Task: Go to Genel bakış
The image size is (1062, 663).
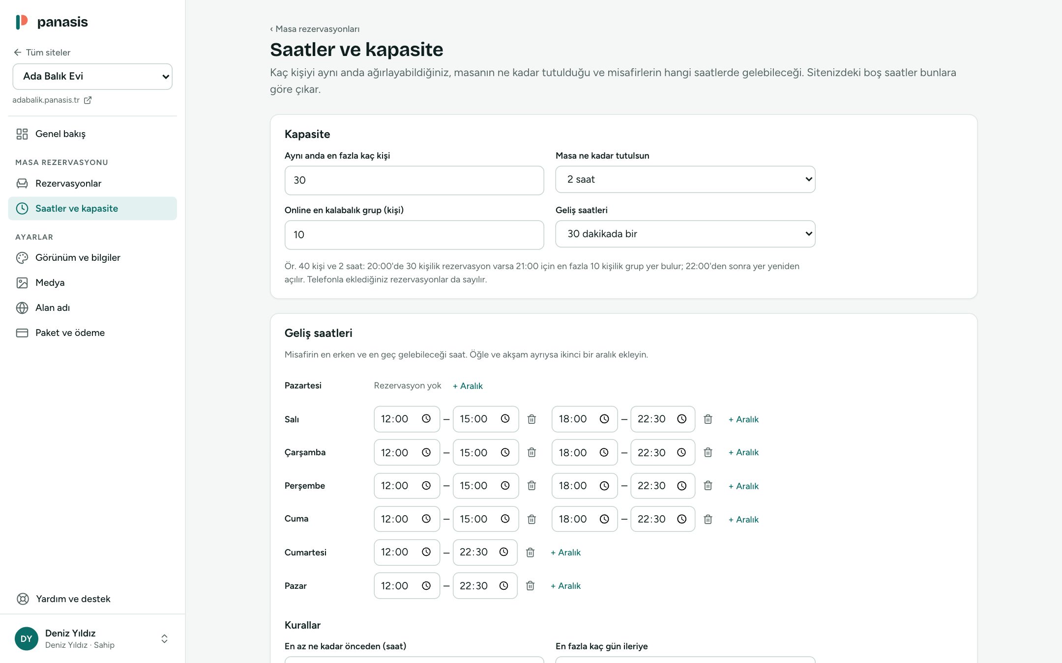Action: [x=92, y=134]
